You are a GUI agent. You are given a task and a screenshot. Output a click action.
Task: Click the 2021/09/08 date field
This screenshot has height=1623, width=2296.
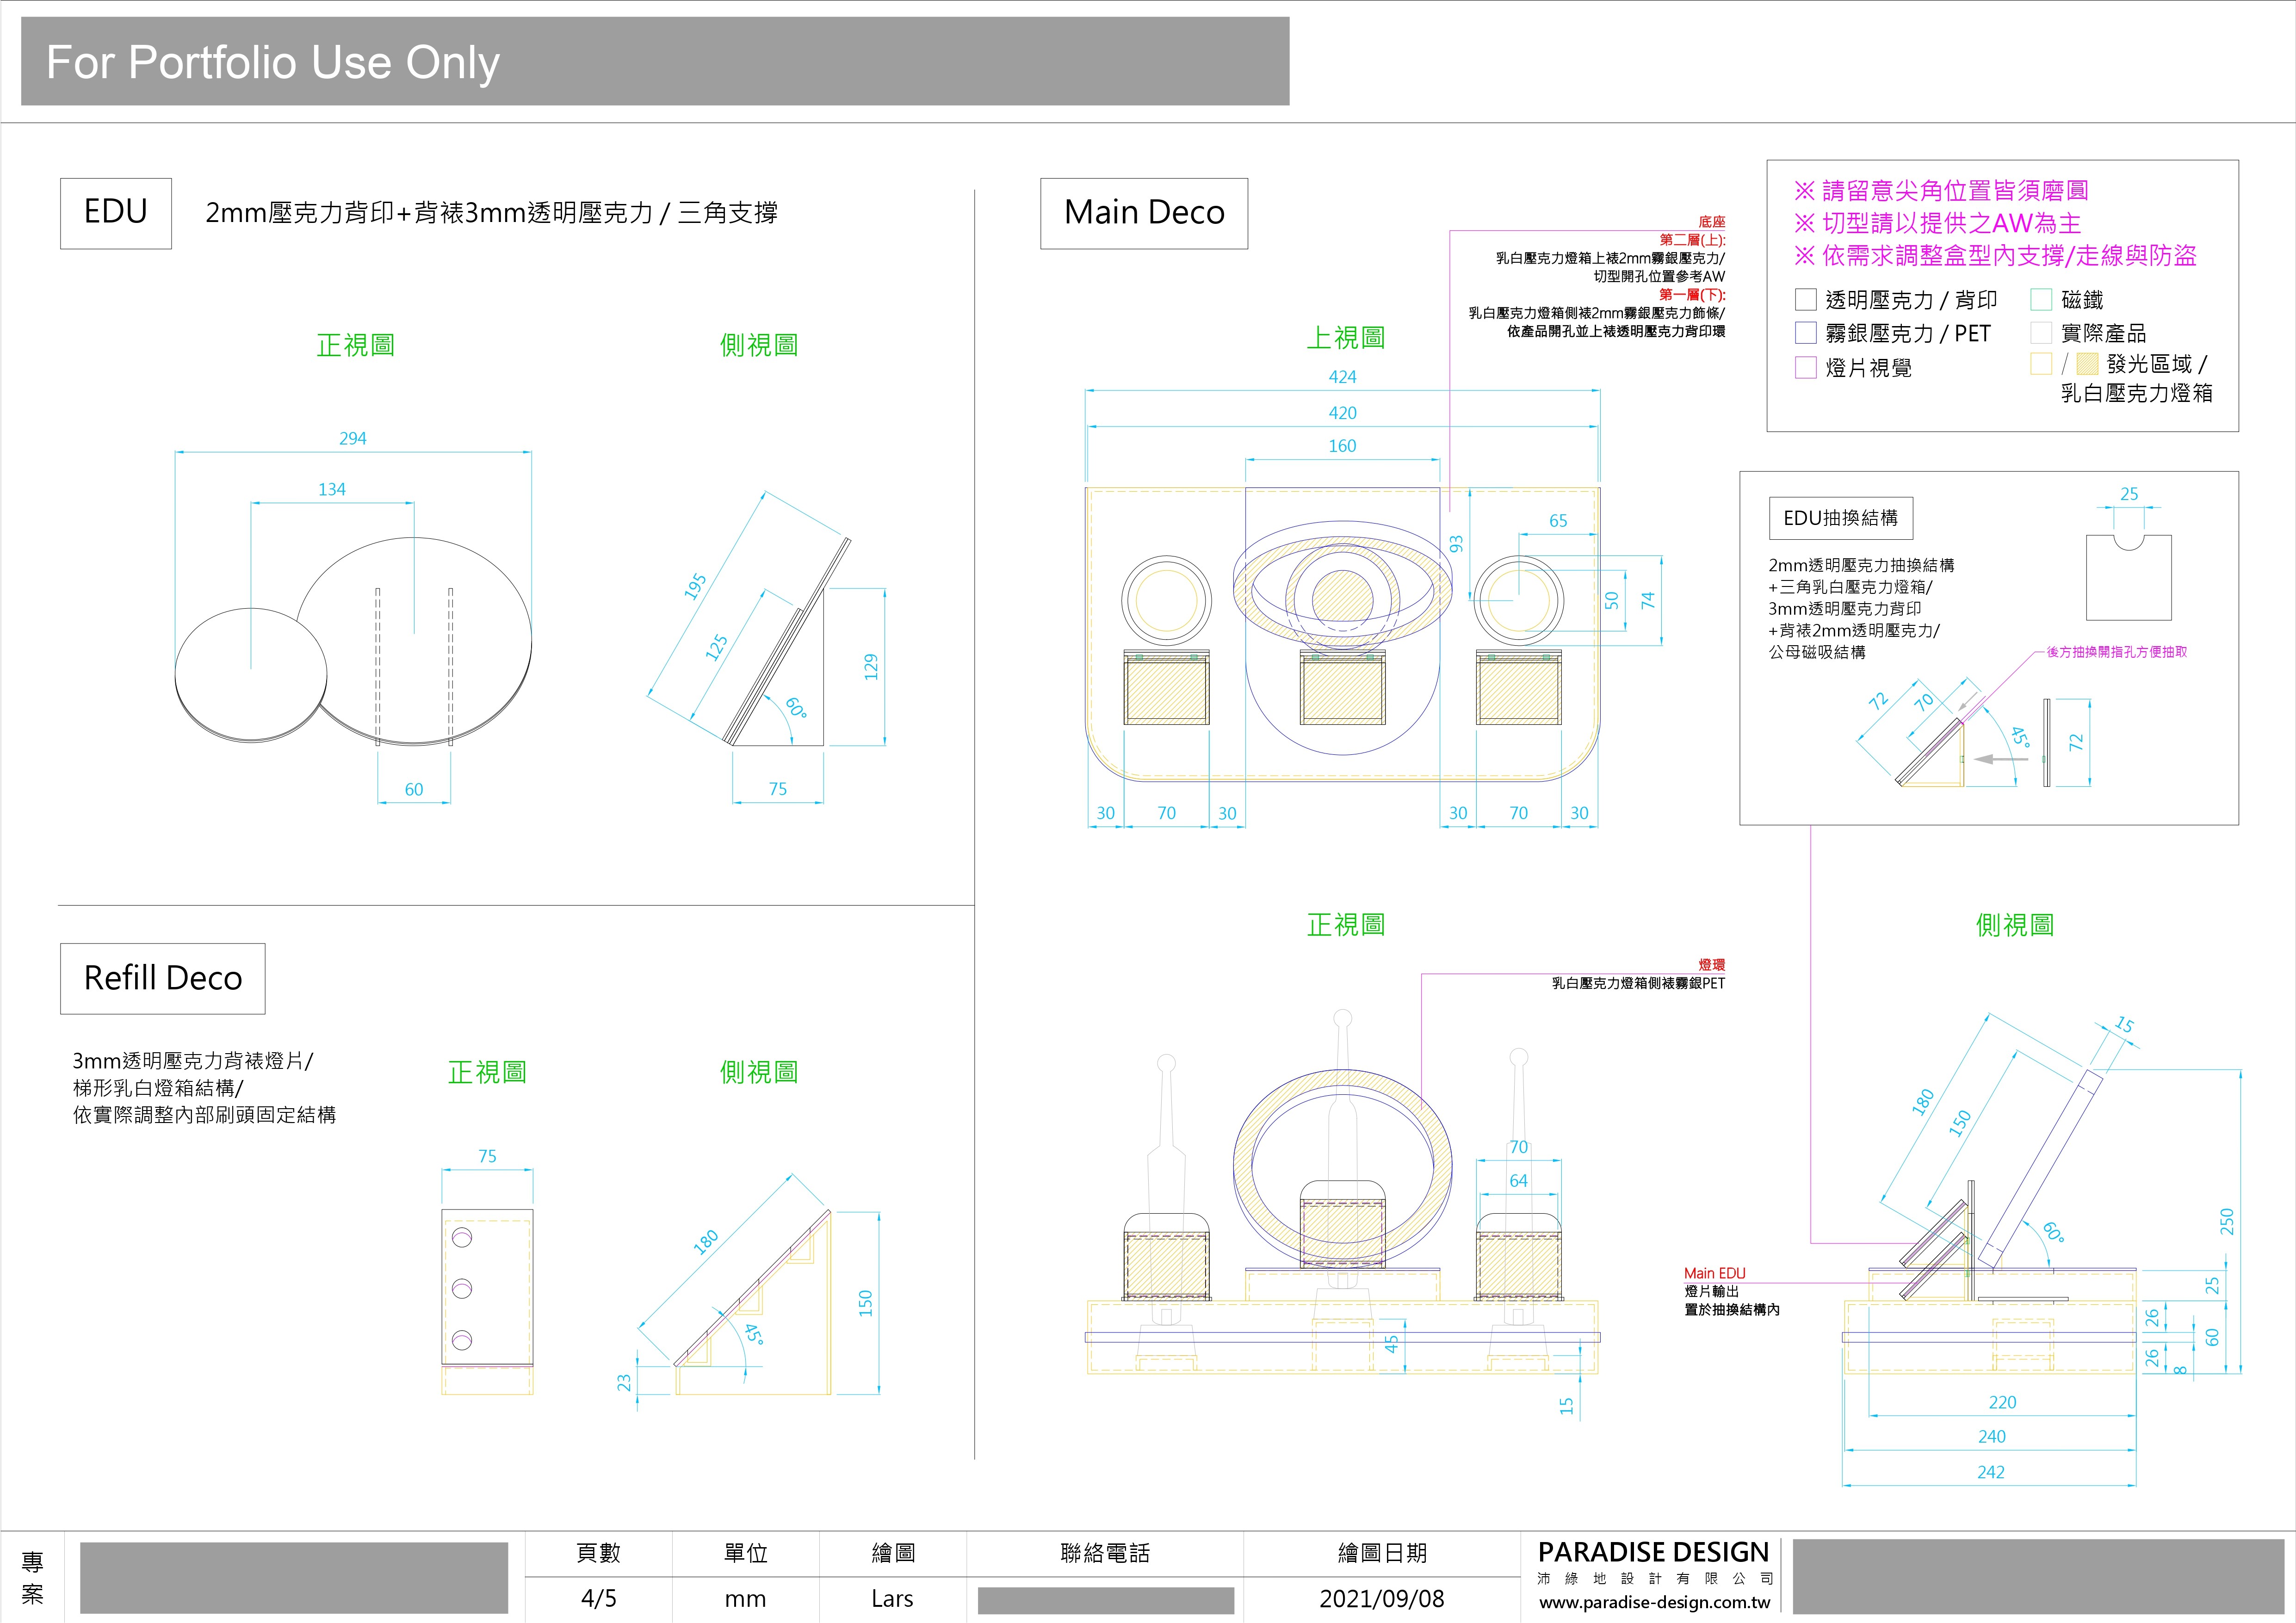pyautogui.click(x=1381, y=1598)
